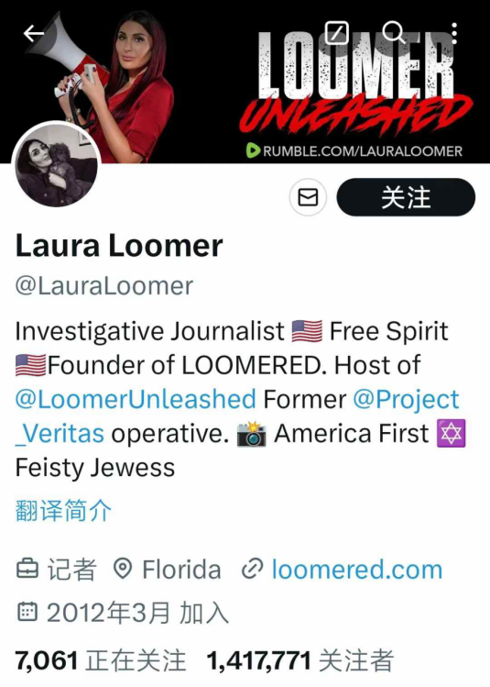Screen dimensions: 490x687
Task: Open profile search magnifier icon
Action: tap(393, 32)
